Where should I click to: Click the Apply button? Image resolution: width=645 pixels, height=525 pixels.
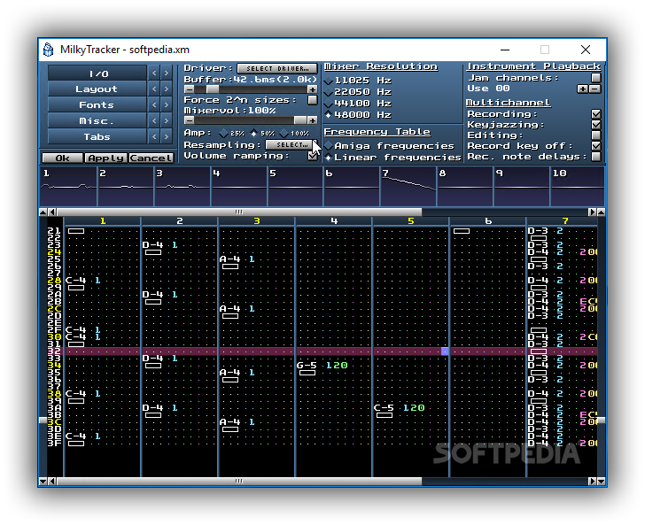(x=106, y=158)
